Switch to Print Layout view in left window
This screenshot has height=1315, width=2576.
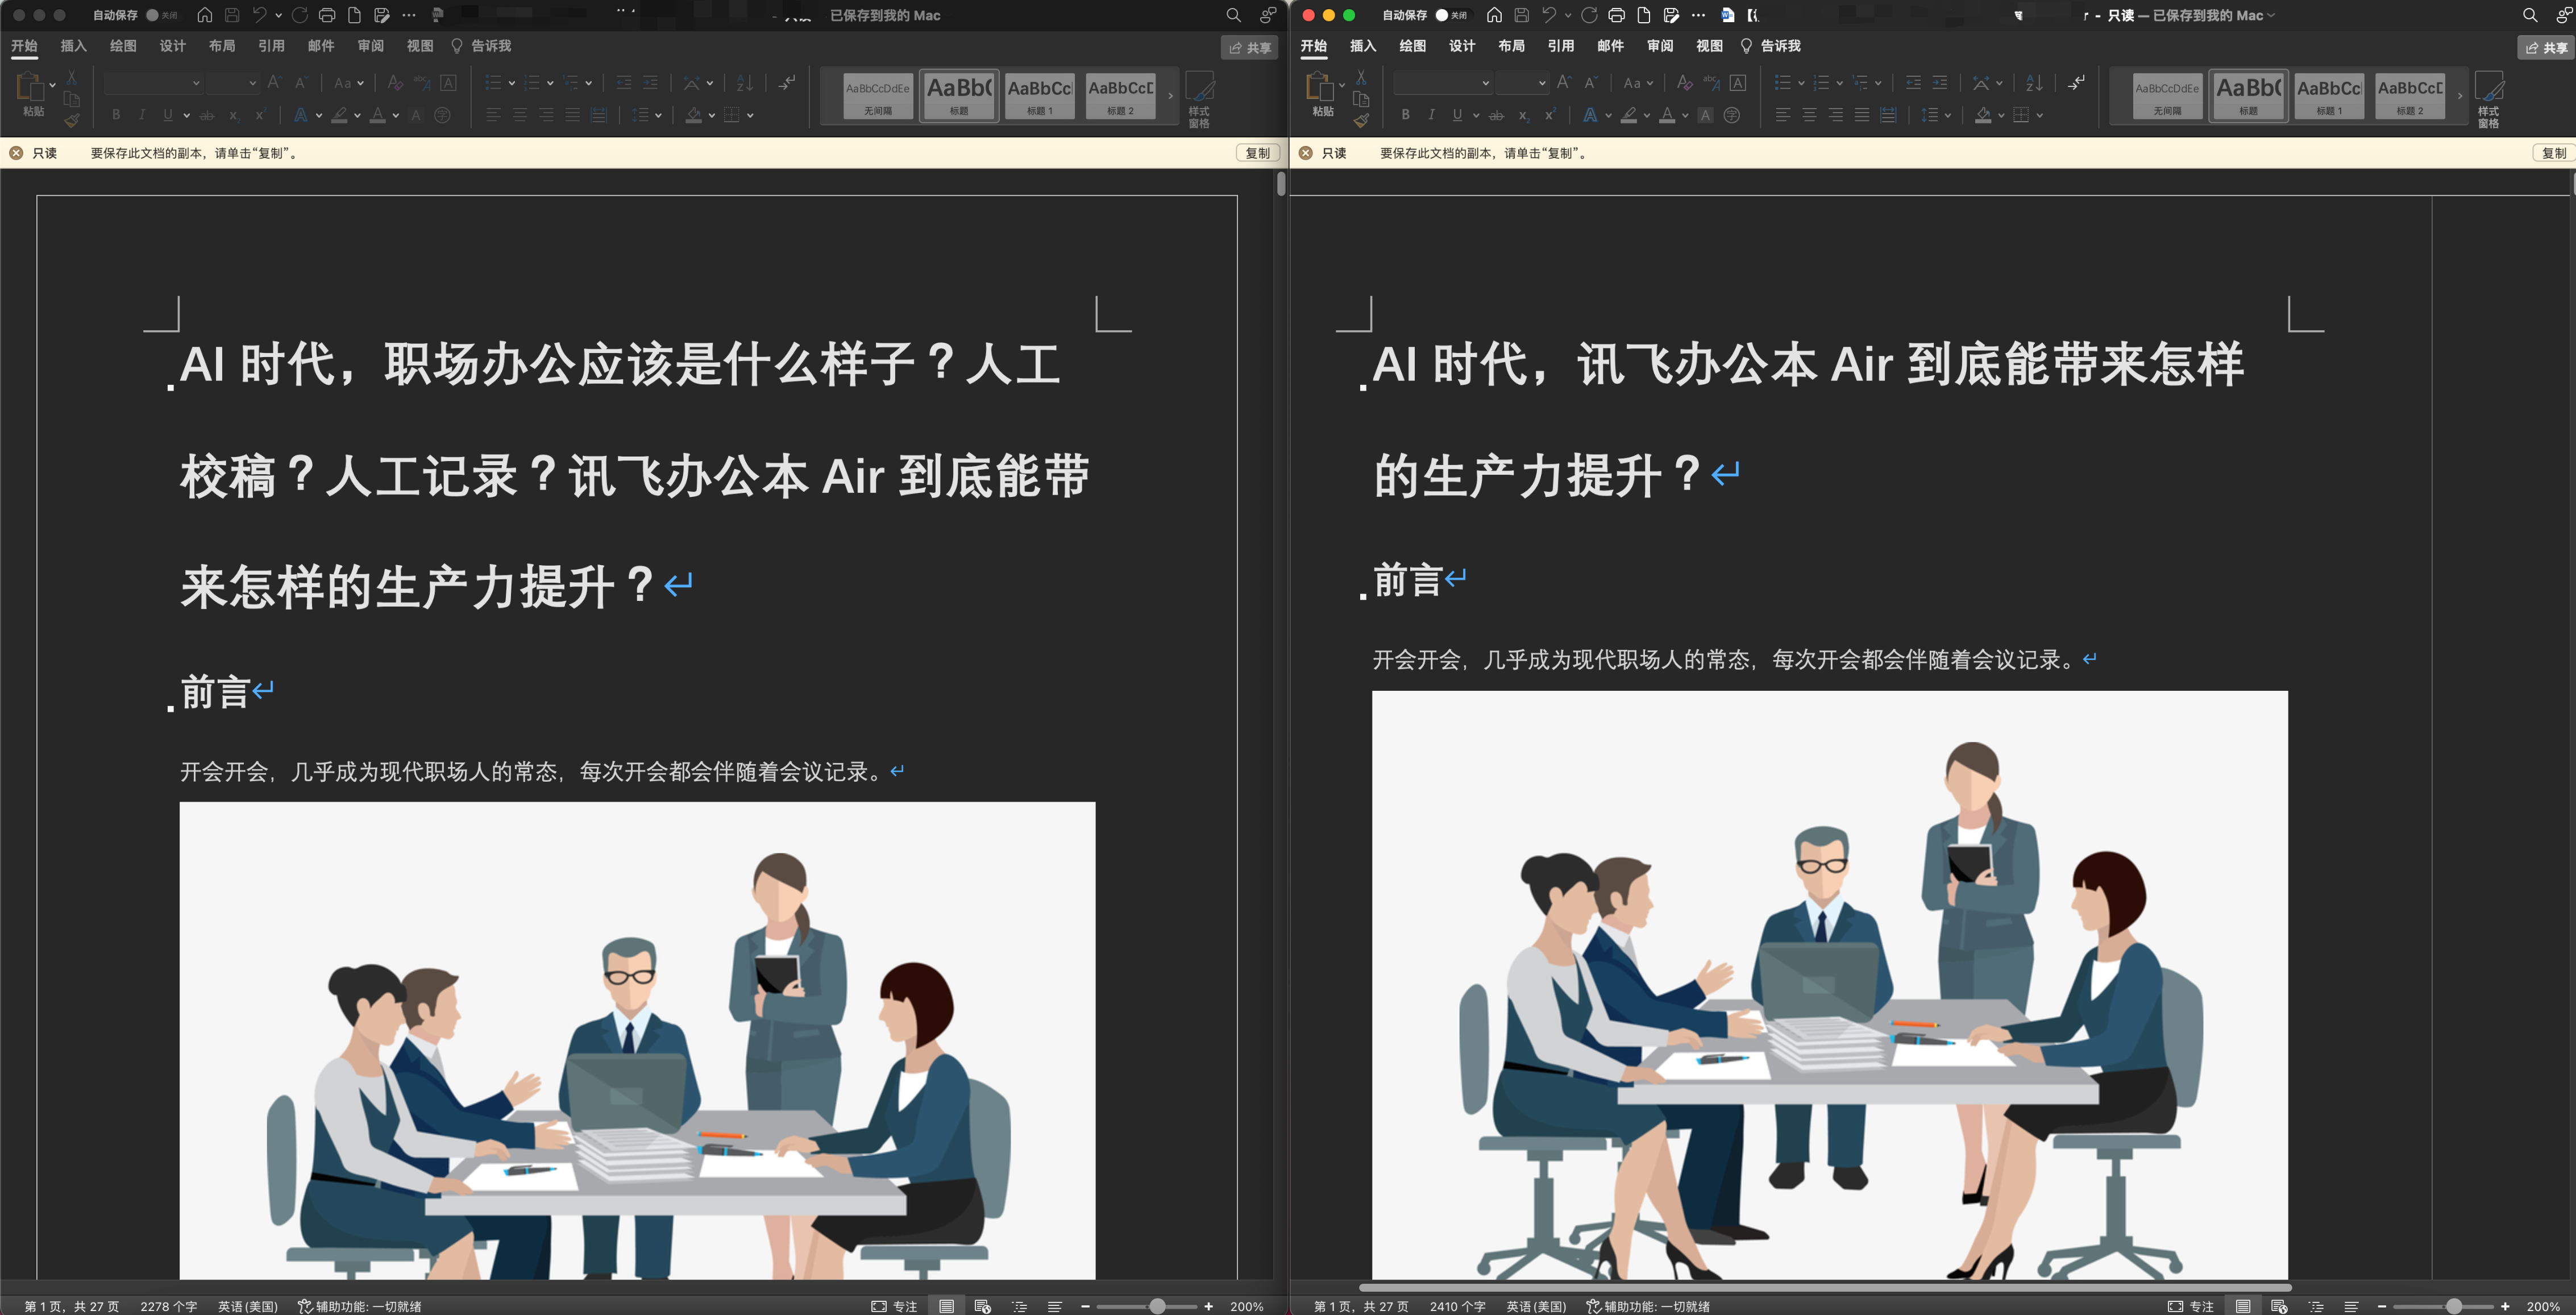(946, 1306)
